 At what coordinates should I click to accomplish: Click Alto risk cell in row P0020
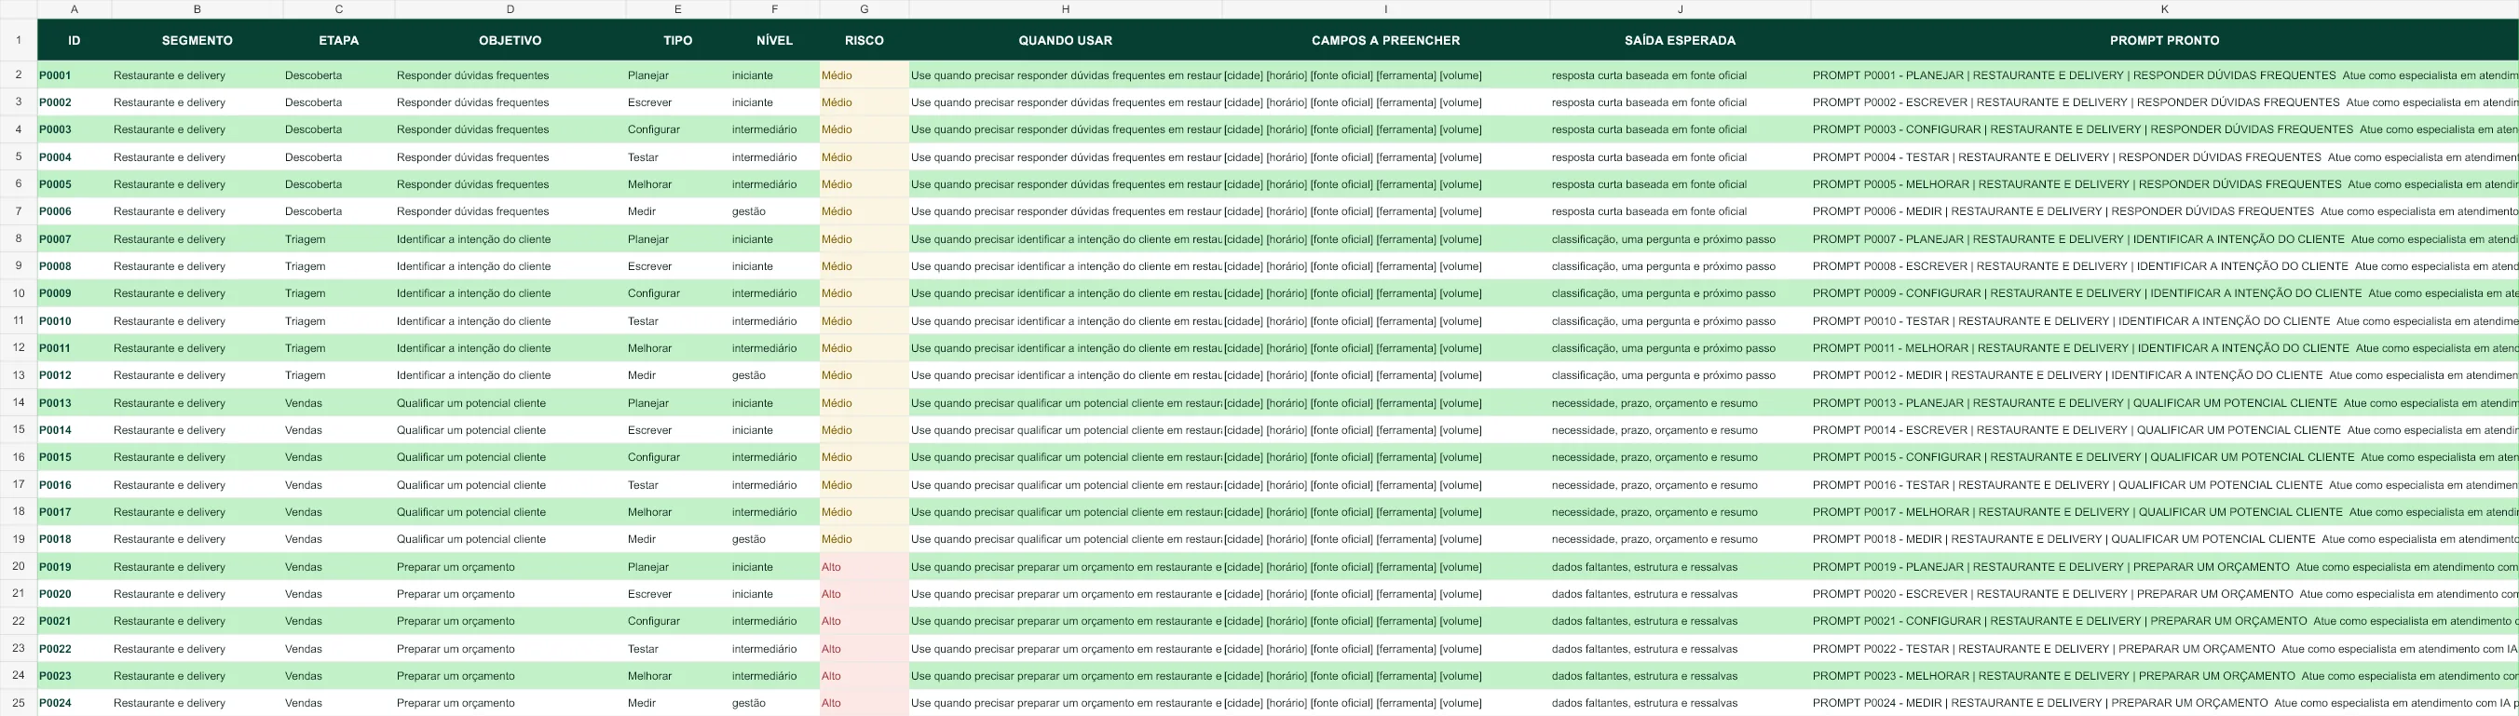click(864, 594)
